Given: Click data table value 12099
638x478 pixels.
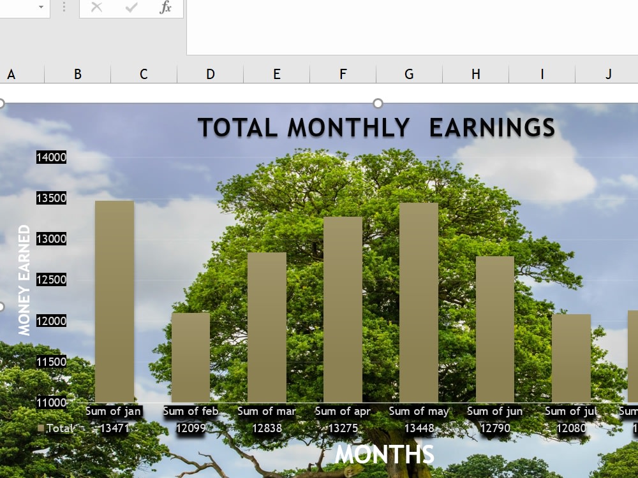Looking at the screenshot, I should coord(191,428).
